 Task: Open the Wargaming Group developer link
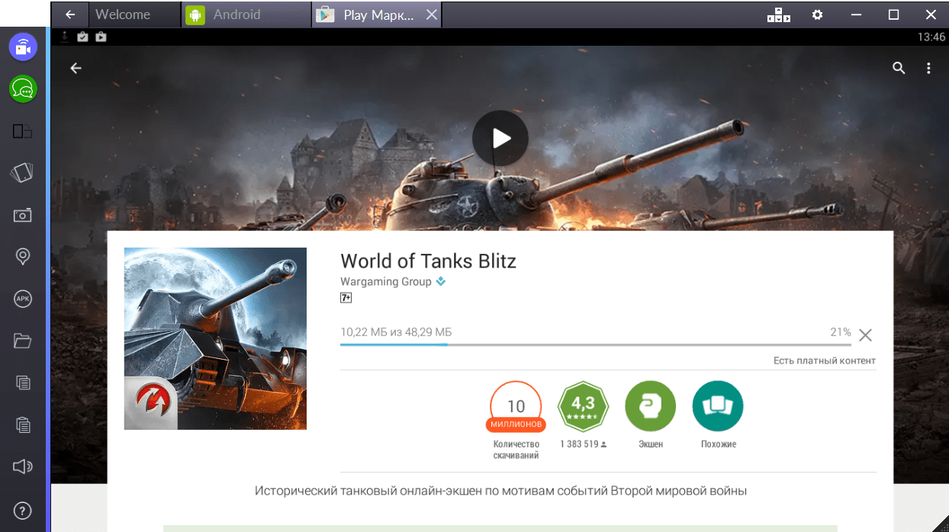(384, 281)
